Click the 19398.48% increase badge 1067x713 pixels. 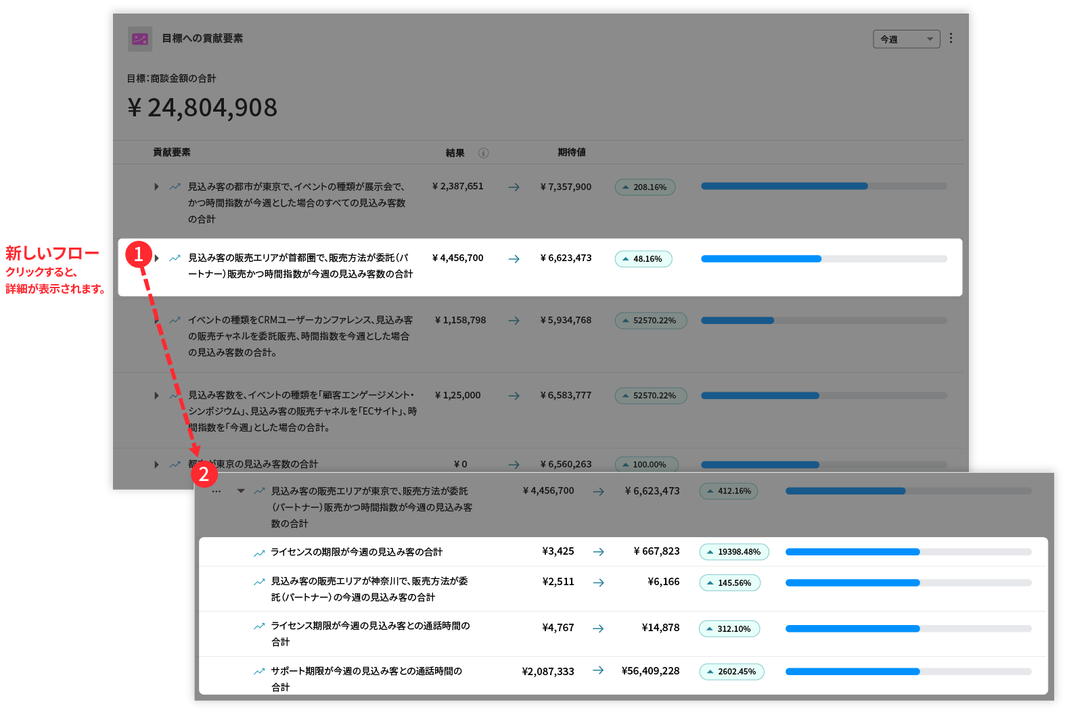pyautogui.click(x=734, y=552)
